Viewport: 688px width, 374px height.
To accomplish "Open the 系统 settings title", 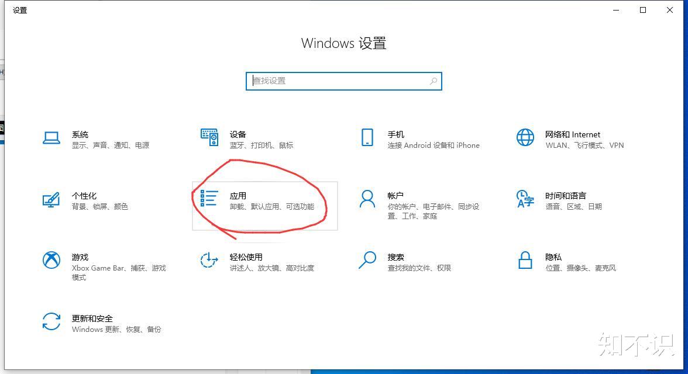I will [80, 134].
